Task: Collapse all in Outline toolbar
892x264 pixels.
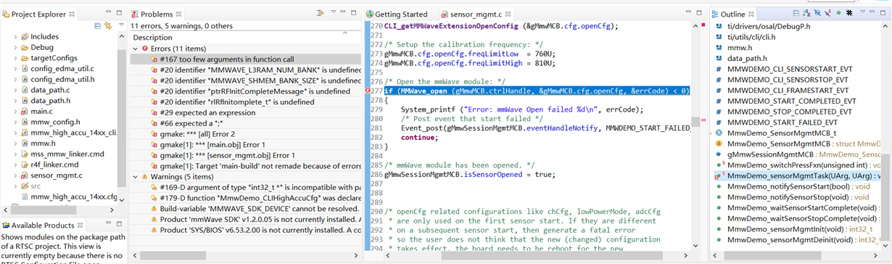Action: [796, 14]
